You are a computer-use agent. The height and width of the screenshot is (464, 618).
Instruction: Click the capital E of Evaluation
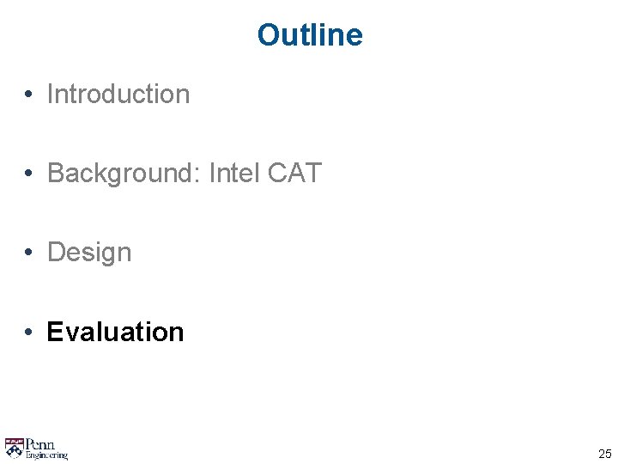55,332
